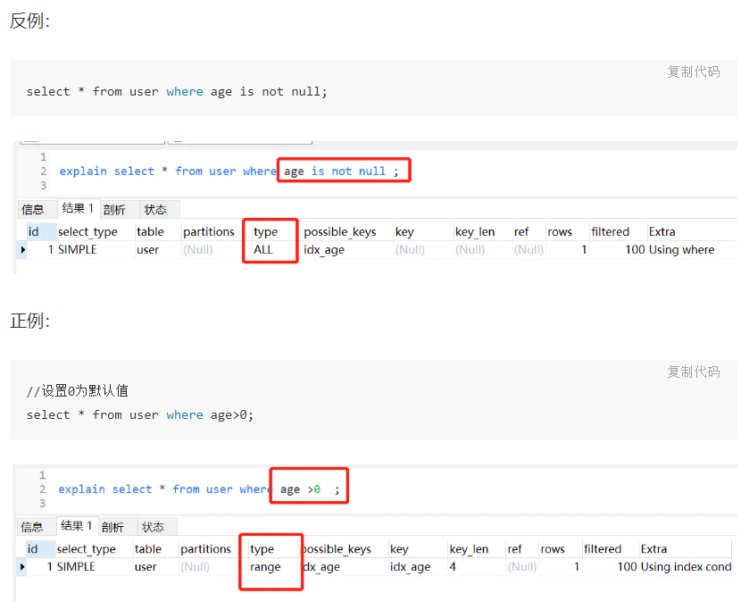Click line number 2 in the upper editor

tap(44, 171)
